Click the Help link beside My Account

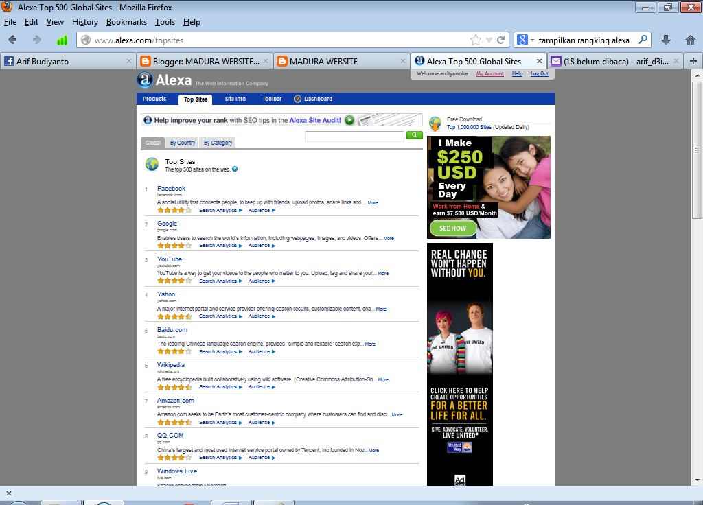[517, 74]
